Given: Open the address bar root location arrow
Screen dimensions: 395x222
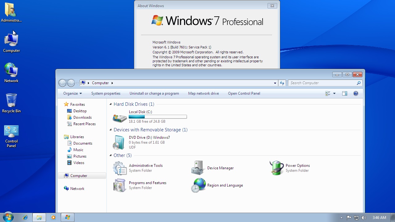Looking at the screenshot, I should [x=88, y=83].
